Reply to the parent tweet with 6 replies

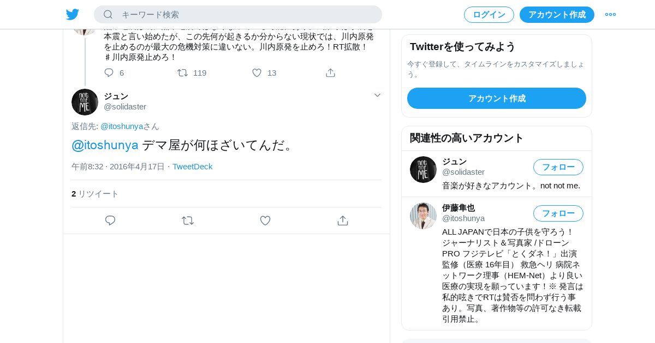point(109,72)
